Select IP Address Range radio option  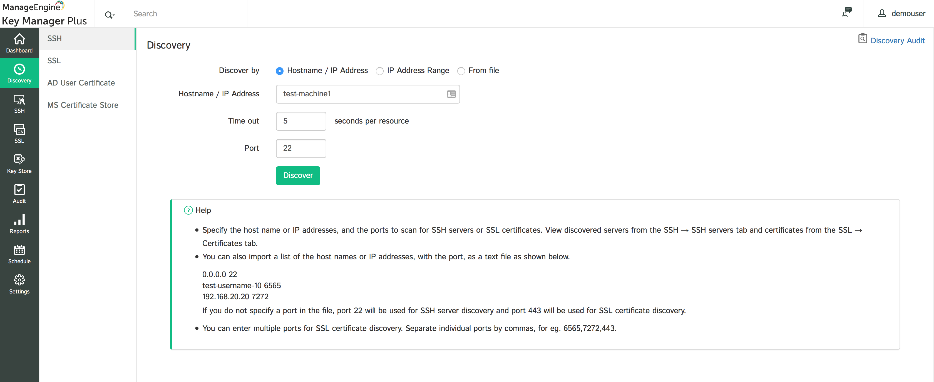pyautogui.click(x=379, y=71)
